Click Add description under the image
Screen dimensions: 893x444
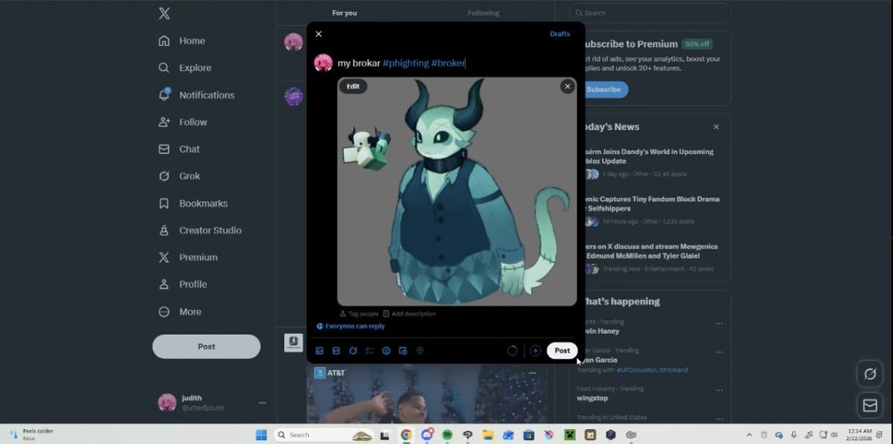click(409, 314)
